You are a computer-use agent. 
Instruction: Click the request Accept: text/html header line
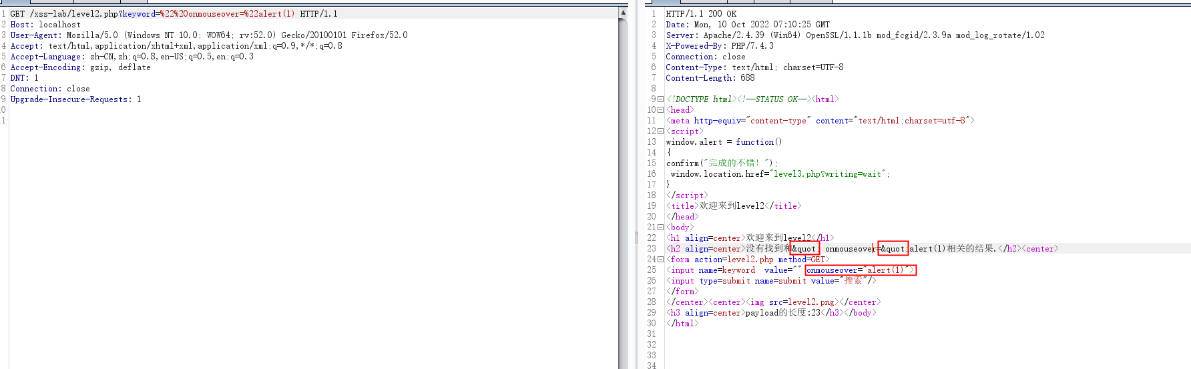tap(176, 46)
